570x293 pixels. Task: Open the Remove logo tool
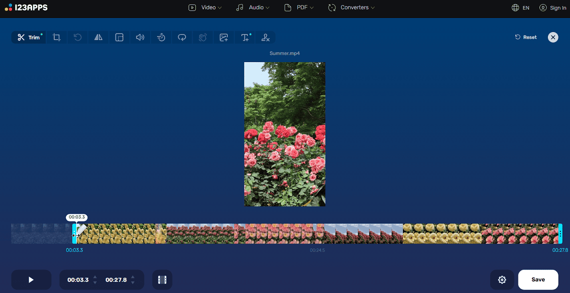click(265, 37)
